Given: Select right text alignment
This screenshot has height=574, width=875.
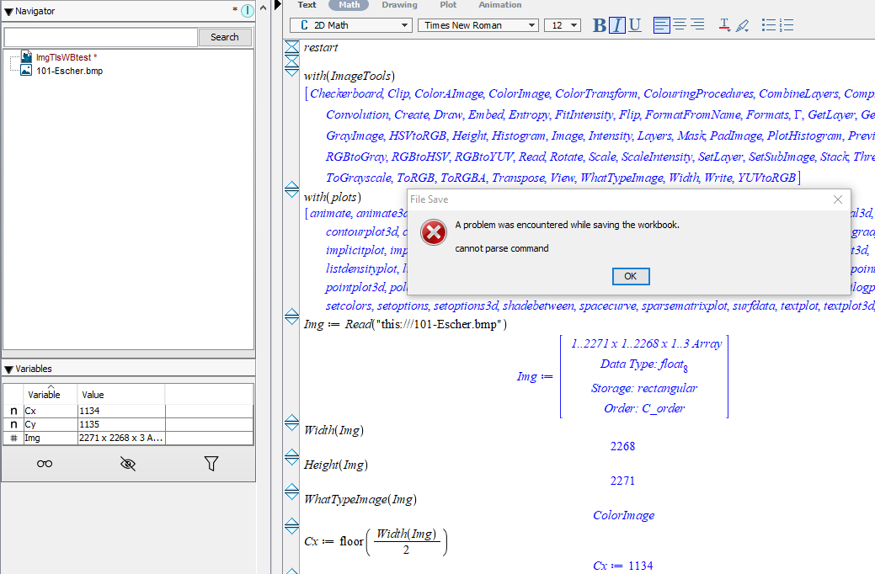Looking at the screenshot, I should pyautogui.click(x=697, y=25).
